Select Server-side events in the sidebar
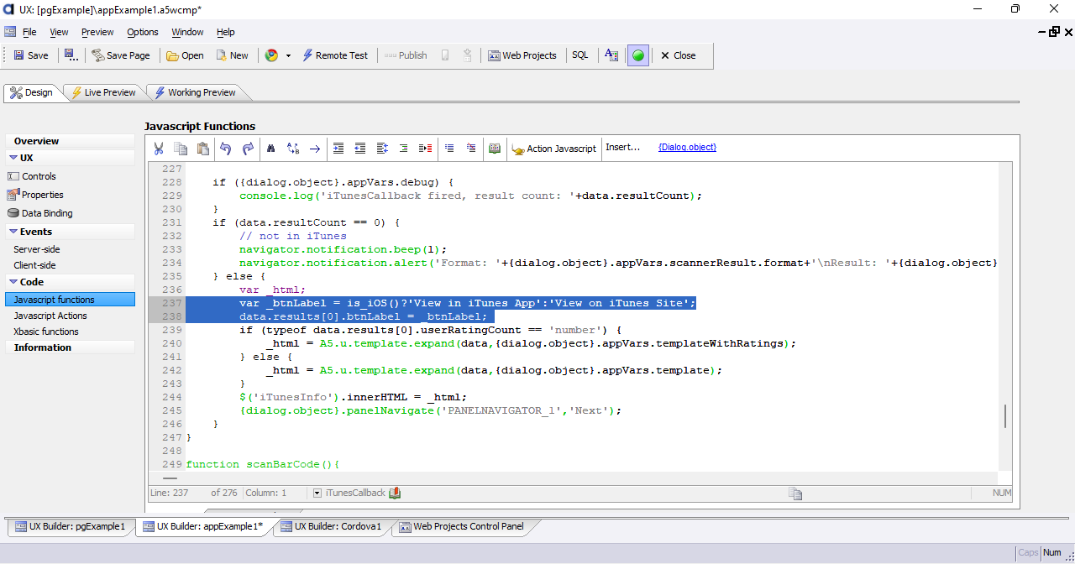The height and width of the screenshot is (564, 1075). 37,249
